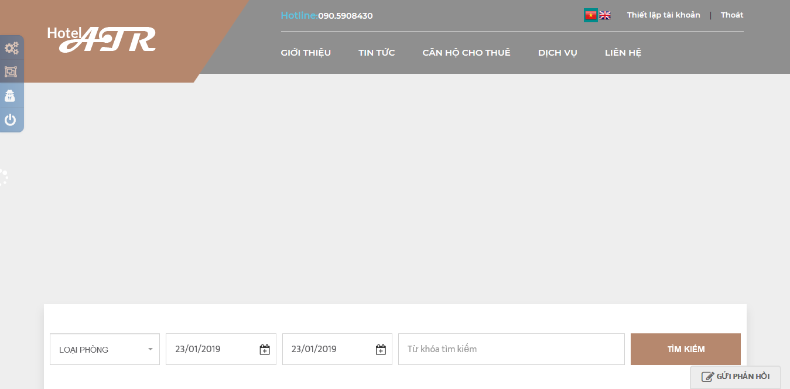This screenshot has width=790, height=389.
Task: Click the Thoát logout link
Action: pos(732,15)
